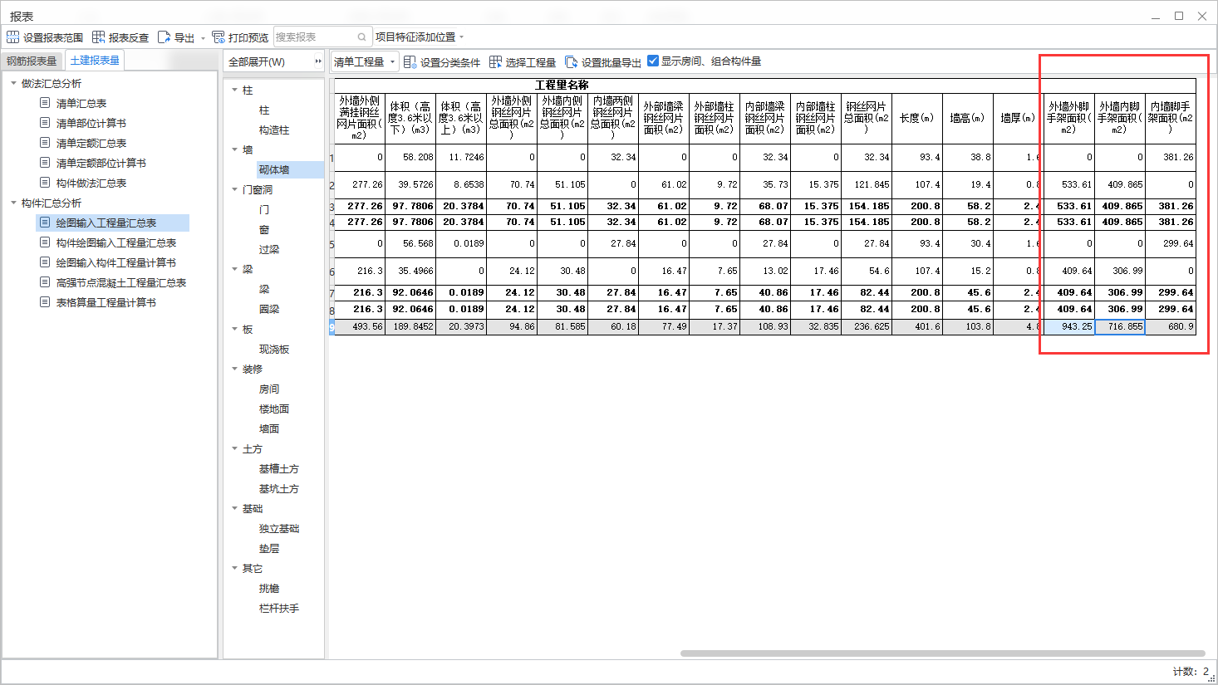The width and height of the screenshot is (1218, 685).
Task: Click row number 9 header
Action: (x=332, y=327)
